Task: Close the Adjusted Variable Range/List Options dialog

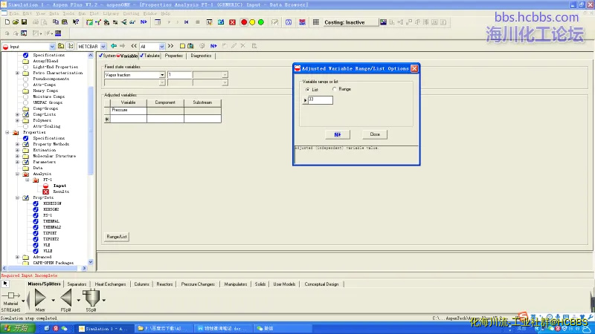Action: point(414,68)
